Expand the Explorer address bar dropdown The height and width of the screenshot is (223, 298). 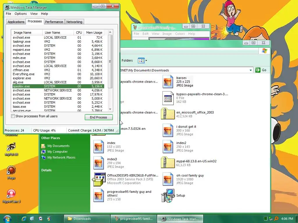tap(251, 70)
